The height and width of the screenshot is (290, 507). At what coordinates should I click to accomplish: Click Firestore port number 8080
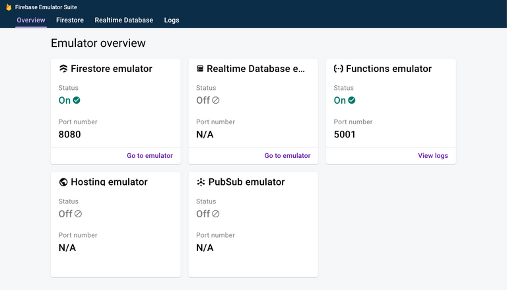coord(69,134)
